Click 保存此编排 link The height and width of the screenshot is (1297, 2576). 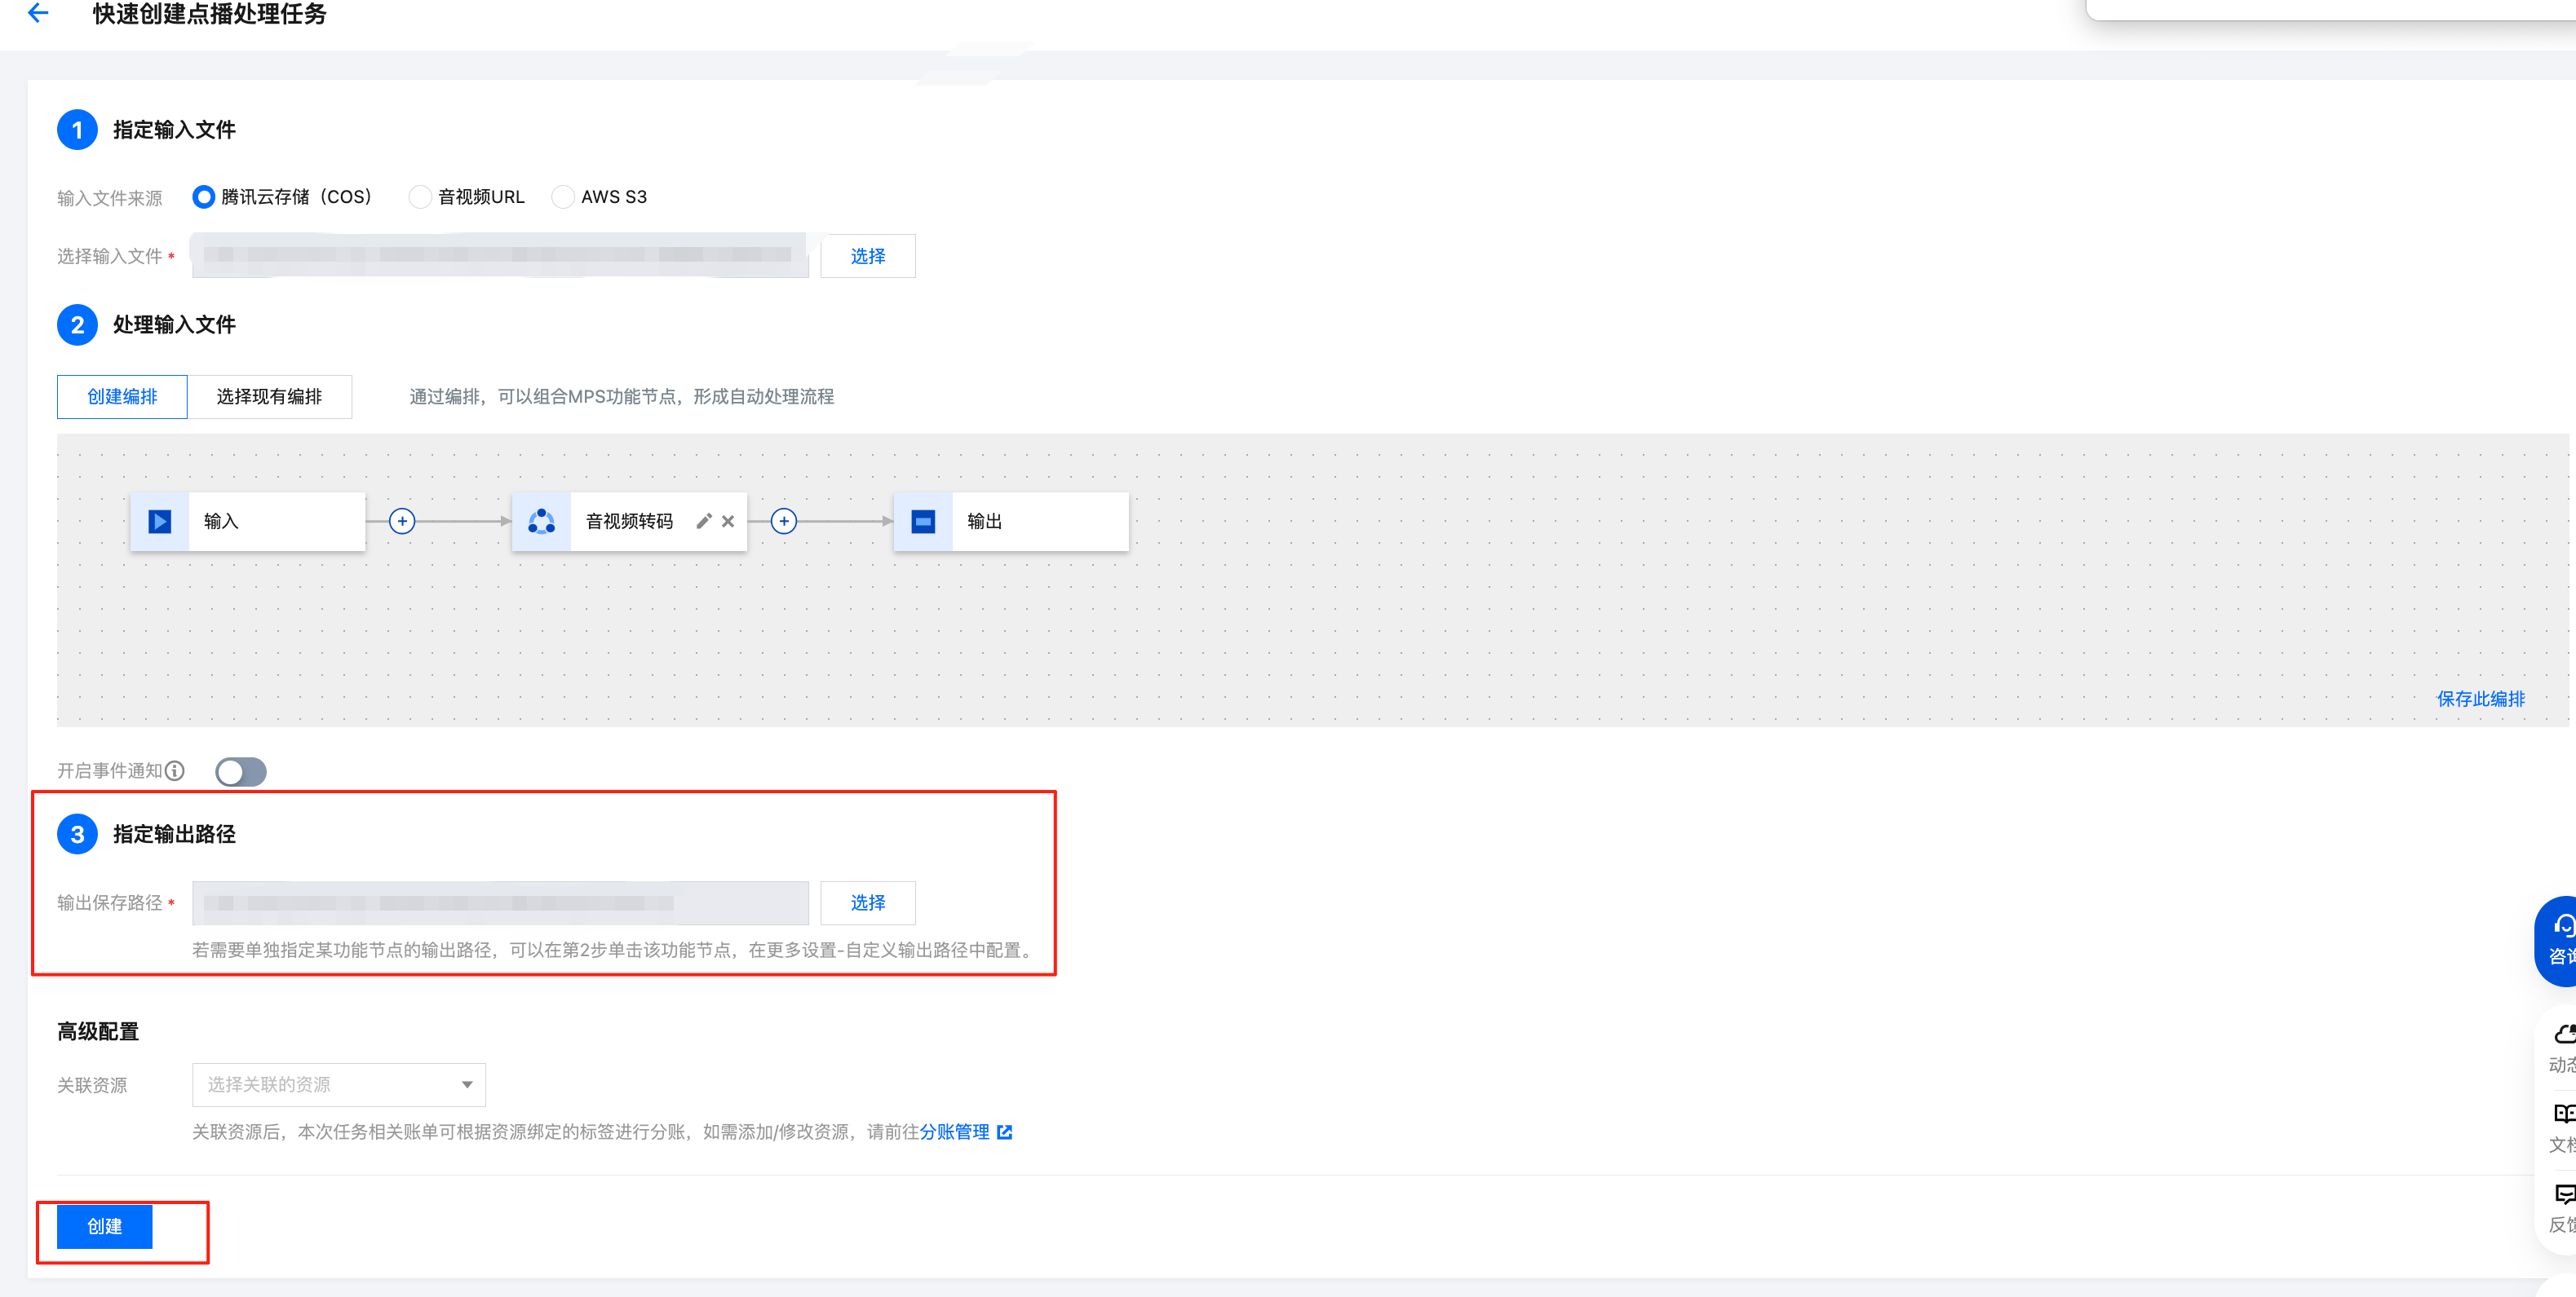pyautogui.click(x=2480, y=699)
